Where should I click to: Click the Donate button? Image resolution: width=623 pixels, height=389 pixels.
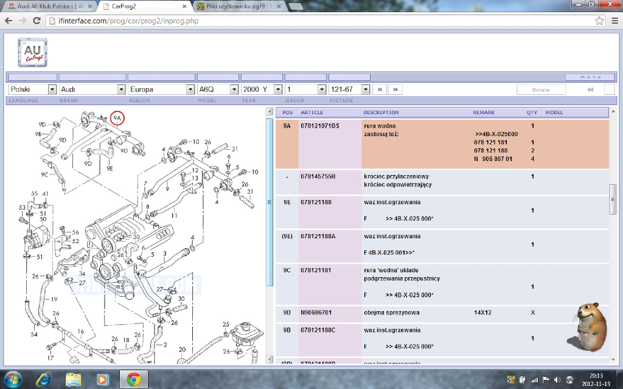coord(541,90)
